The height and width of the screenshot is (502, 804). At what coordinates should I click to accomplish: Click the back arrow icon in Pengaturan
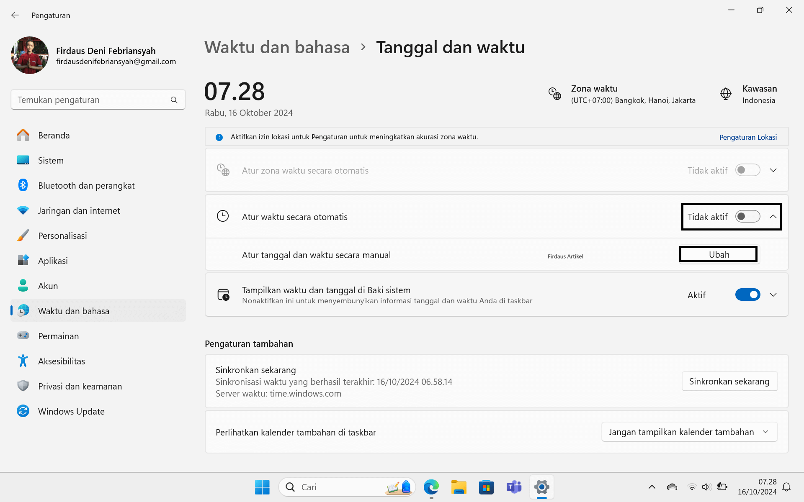[15, 15]
